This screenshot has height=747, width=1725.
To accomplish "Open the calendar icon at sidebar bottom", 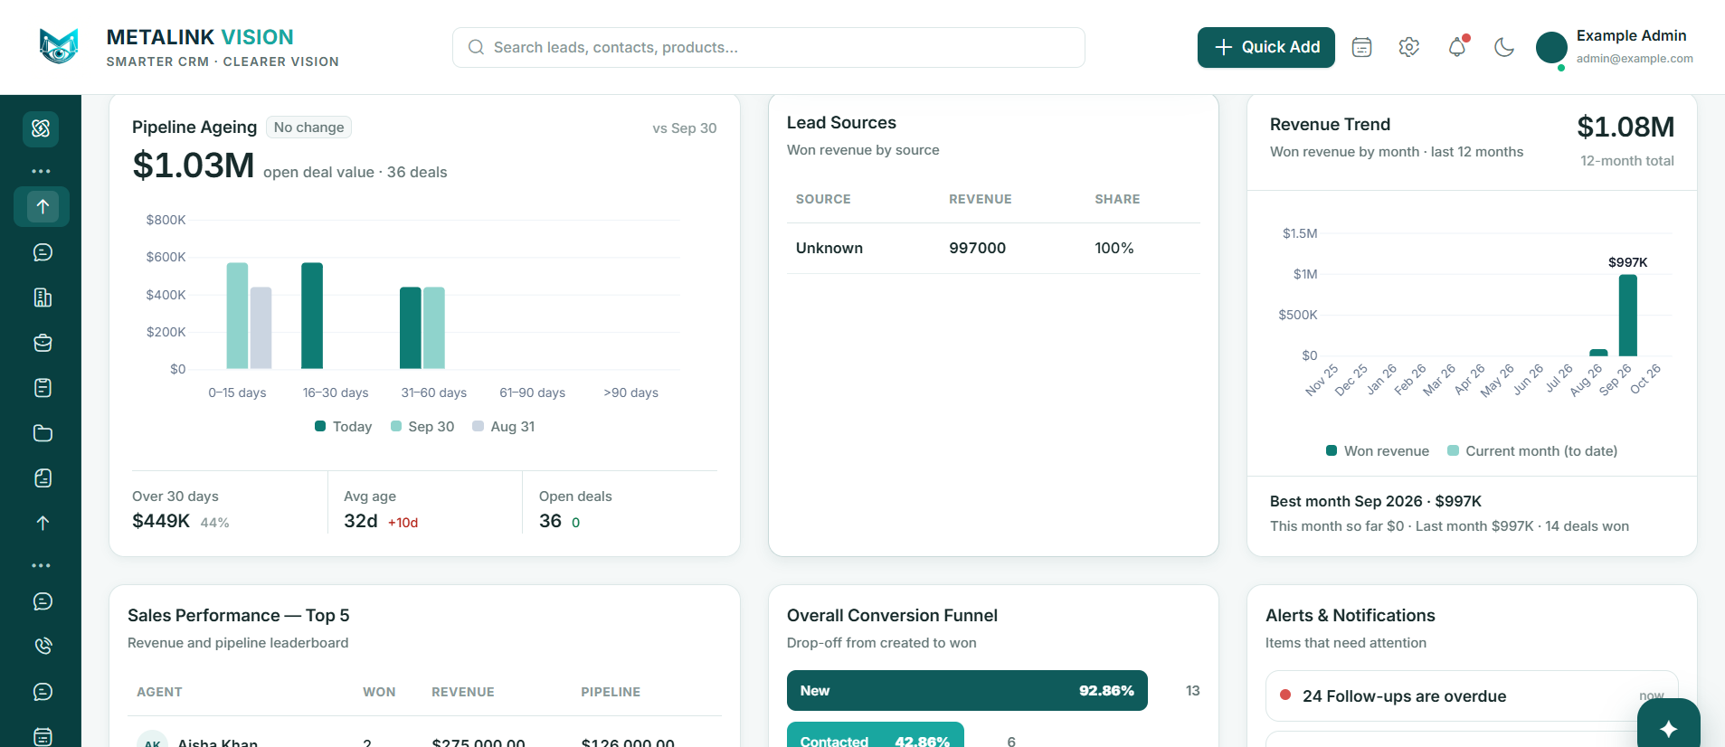I will [43, 736].
